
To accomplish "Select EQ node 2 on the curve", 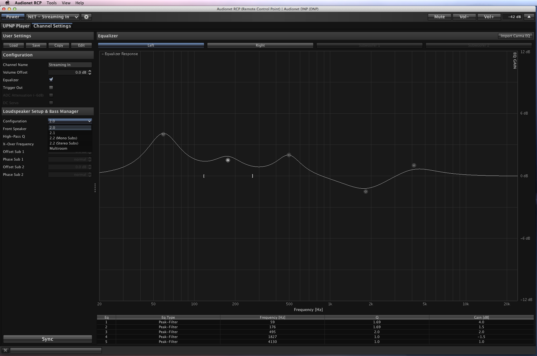I will point(228,160).
